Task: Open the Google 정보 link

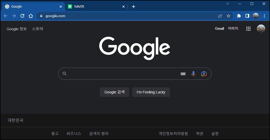Action: [x=17, y=29]
